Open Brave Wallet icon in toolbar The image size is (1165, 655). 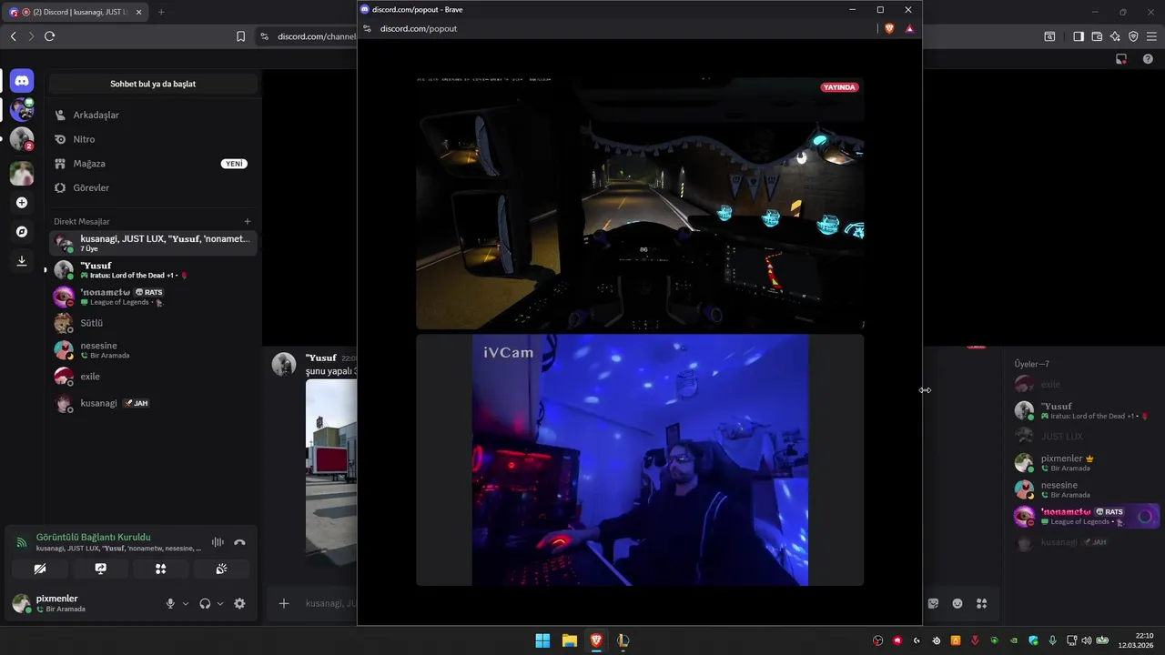(1097, 36)
